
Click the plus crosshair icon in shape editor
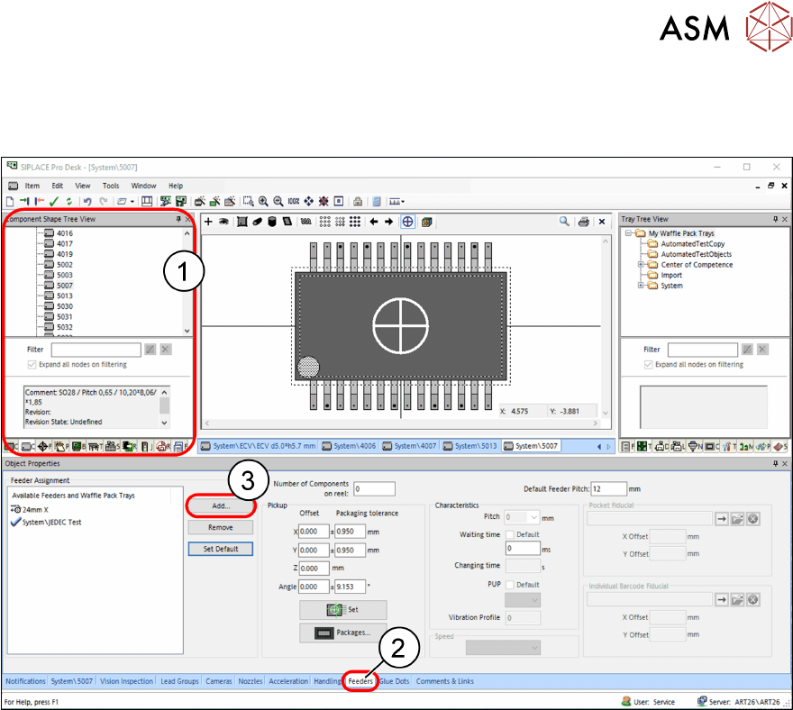tap(208, 222)
